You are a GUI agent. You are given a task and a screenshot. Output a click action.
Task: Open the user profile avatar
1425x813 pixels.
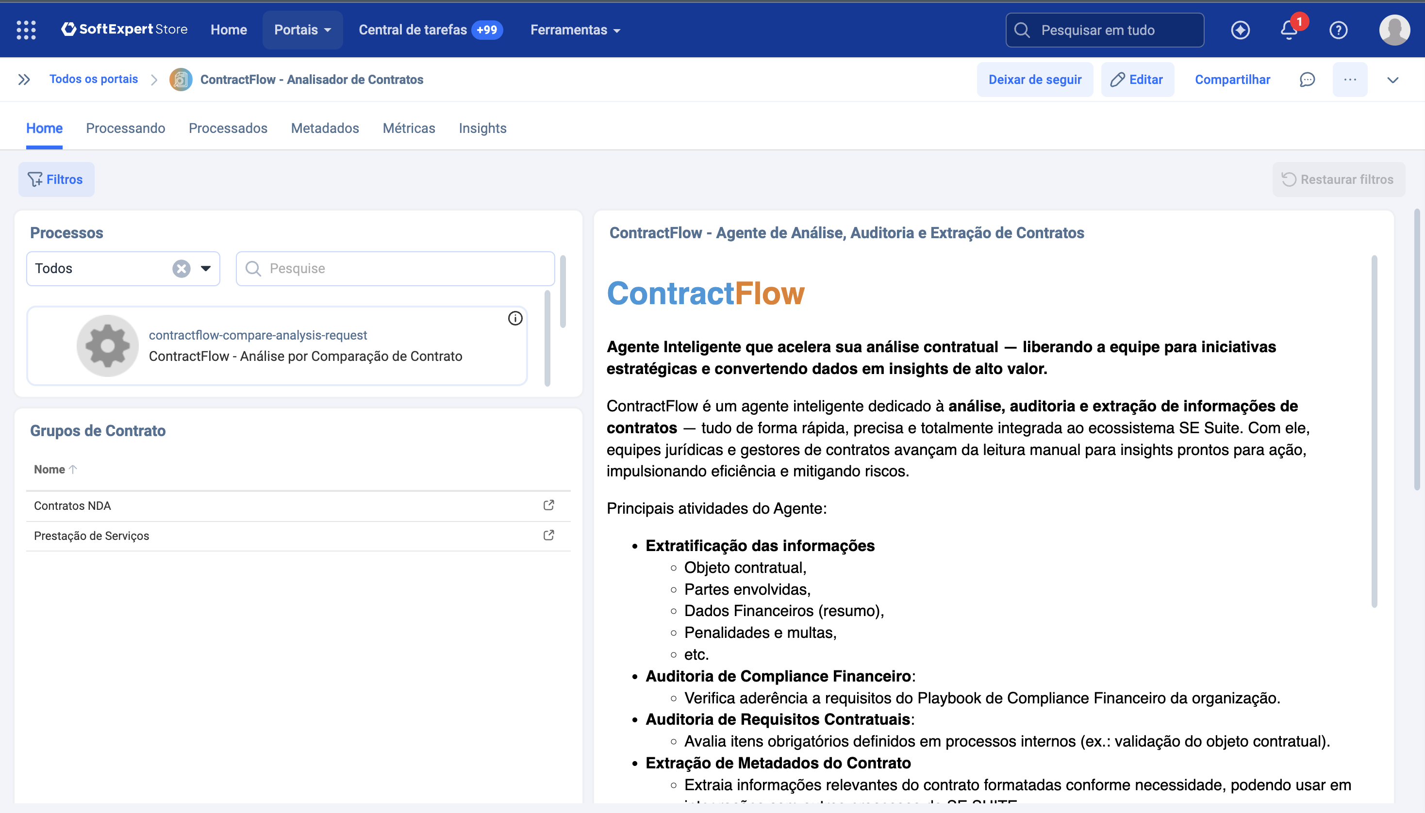(x=1392, y=30)
